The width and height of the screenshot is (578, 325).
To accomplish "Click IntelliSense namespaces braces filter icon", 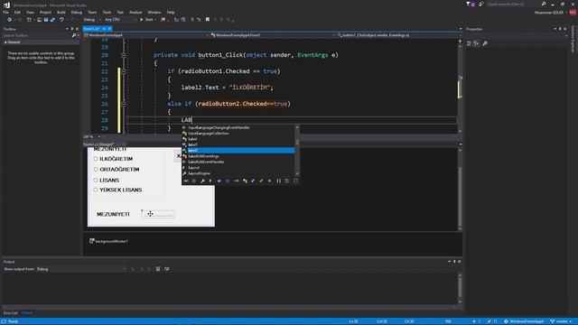I will coord(279,181).
